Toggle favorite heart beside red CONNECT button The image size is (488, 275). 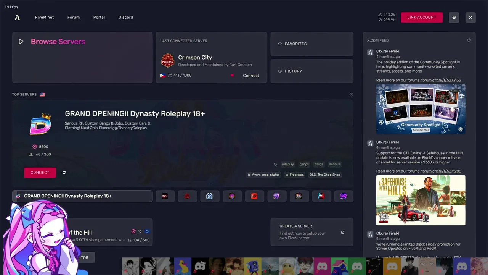[64, 173]
